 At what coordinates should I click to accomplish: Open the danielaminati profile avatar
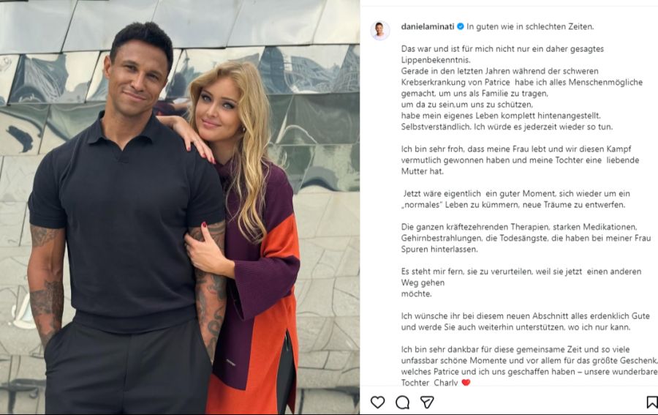pos(379,31)
